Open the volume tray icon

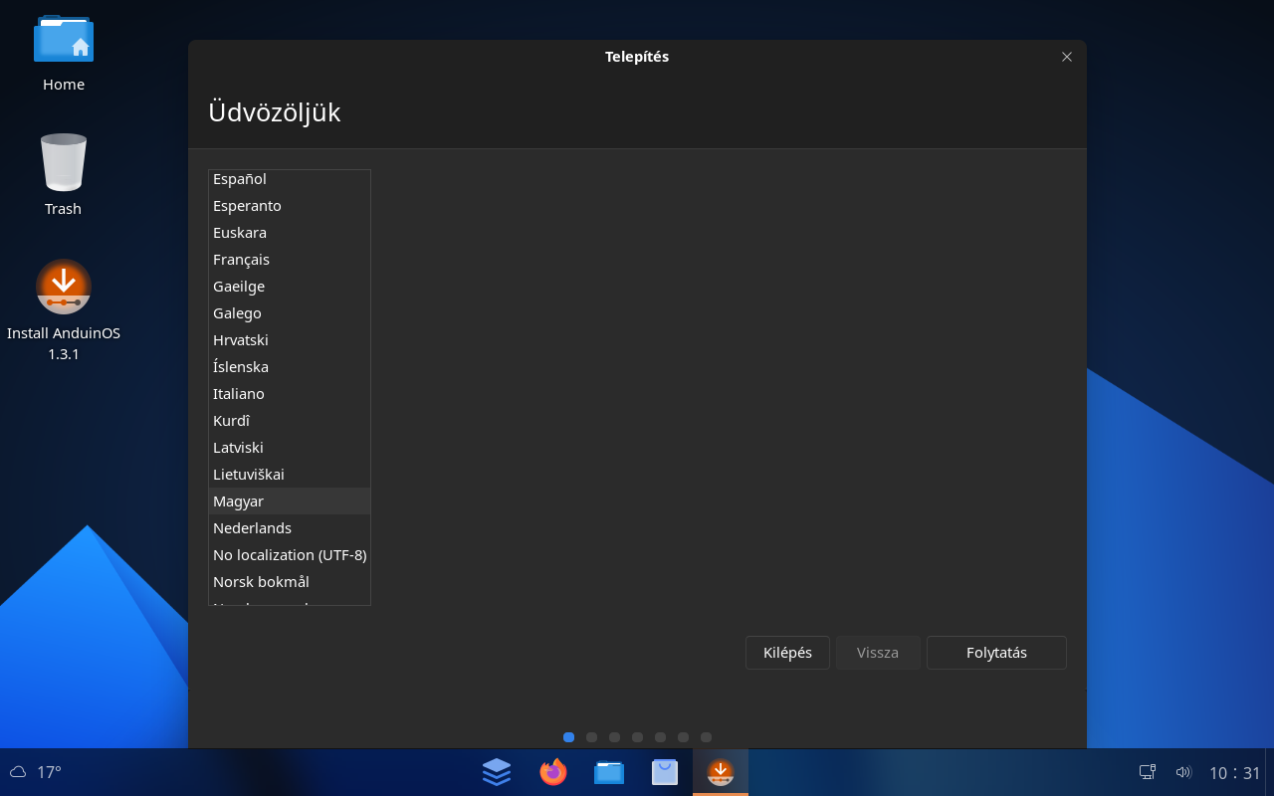tap(1183, 772)
